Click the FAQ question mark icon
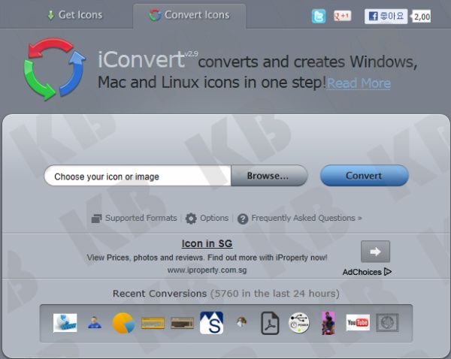This screenshot has height=359, width=451. click(243, 219)
